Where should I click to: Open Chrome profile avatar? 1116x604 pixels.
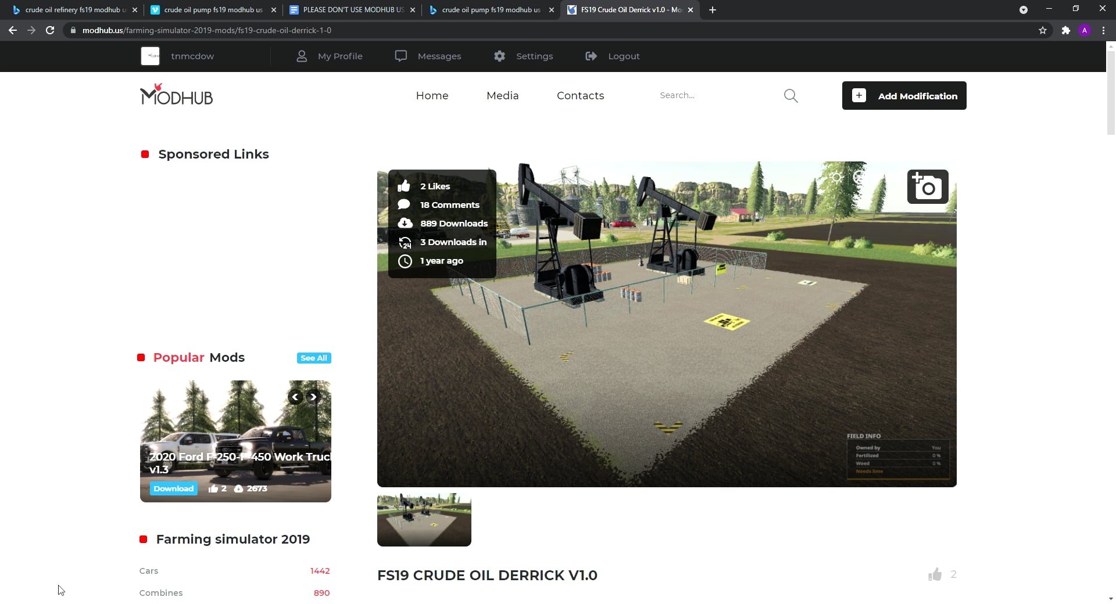pyautogui.click(x=1085, y=30)
